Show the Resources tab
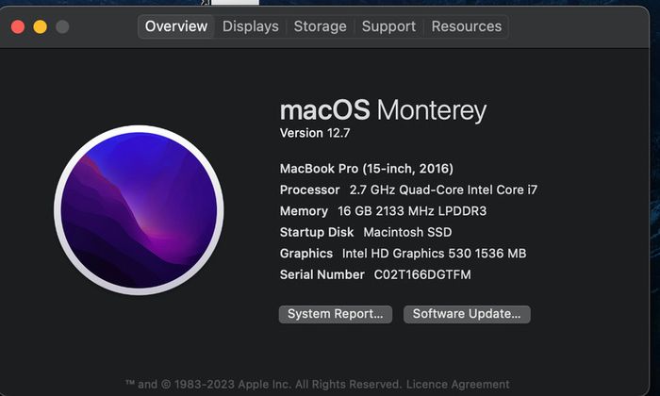Image resolution: width=660 pixels, height=396 pixels. point(467,26)
